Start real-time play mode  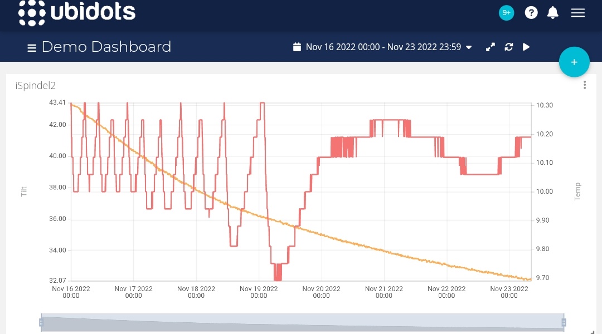coord(526,47)
